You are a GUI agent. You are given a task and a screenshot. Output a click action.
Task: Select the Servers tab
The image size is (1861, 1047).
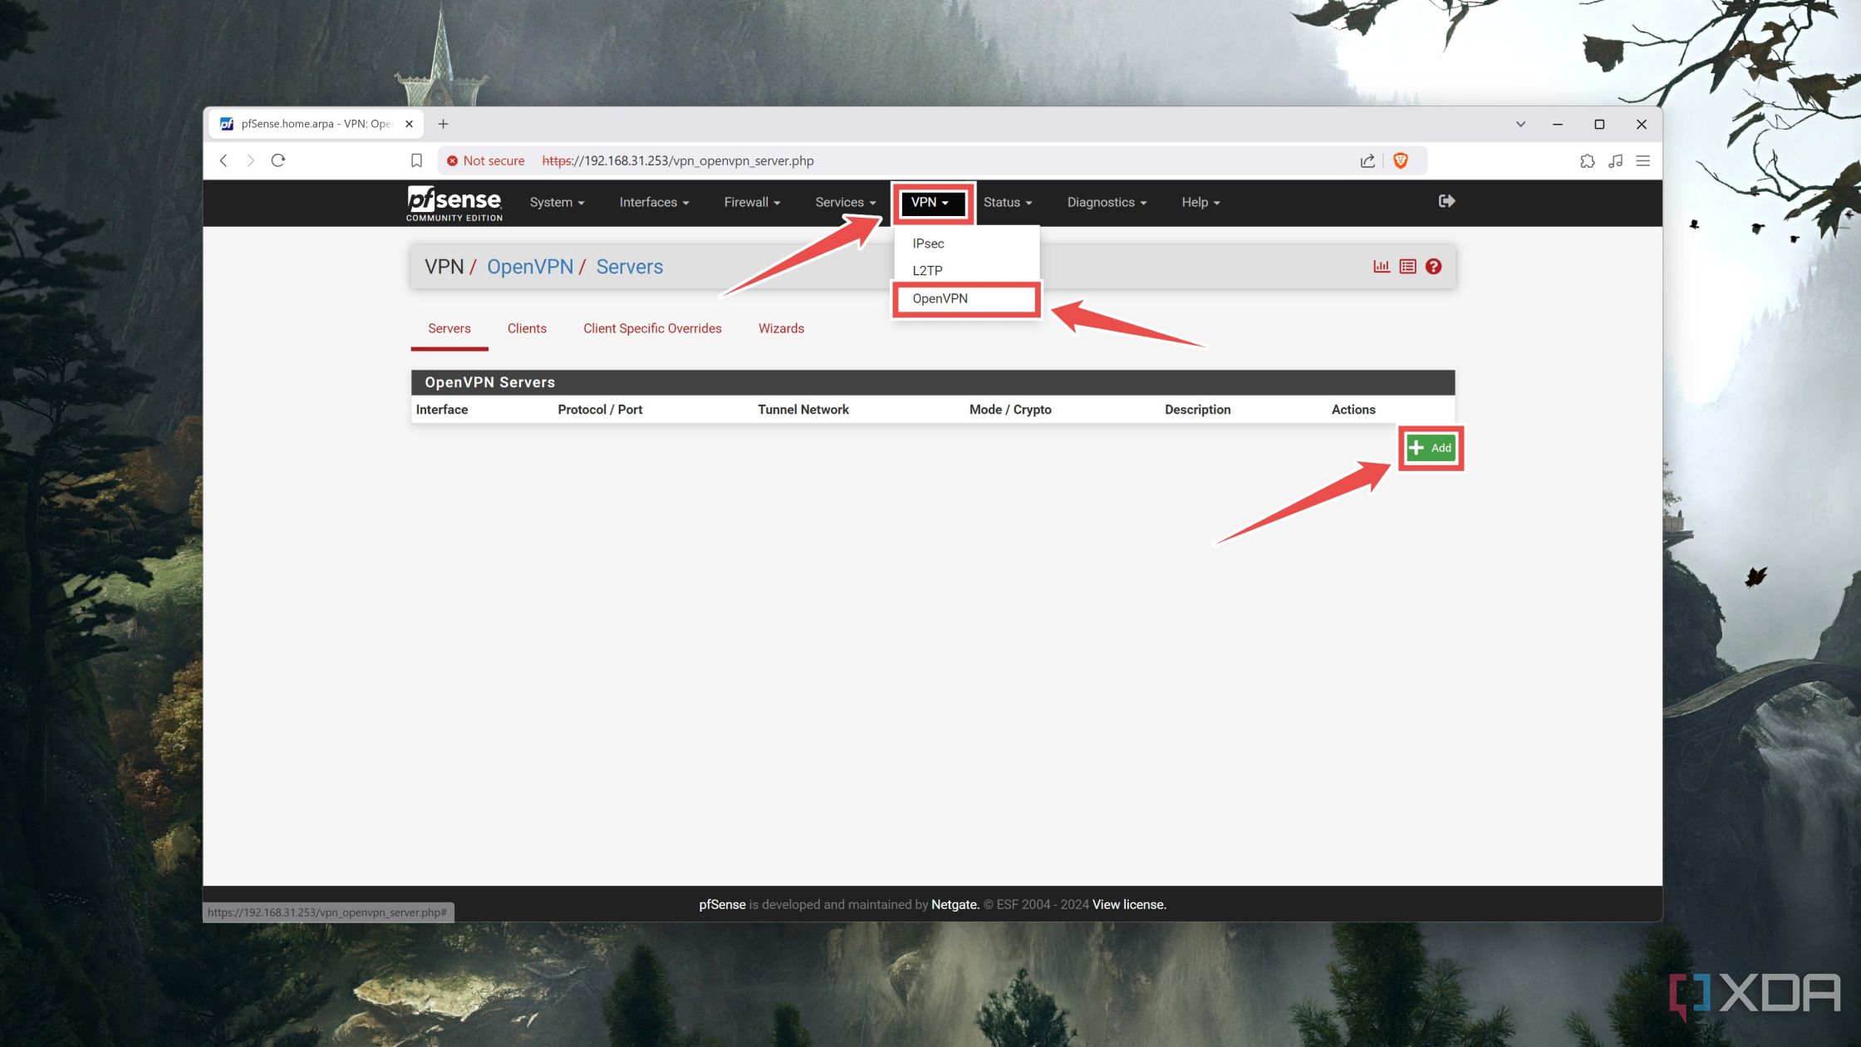coord(450,327)
